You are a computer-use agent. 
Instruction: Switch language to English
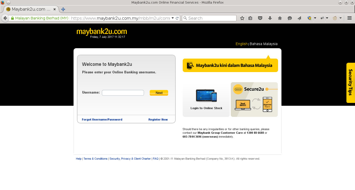pos(241,44)
